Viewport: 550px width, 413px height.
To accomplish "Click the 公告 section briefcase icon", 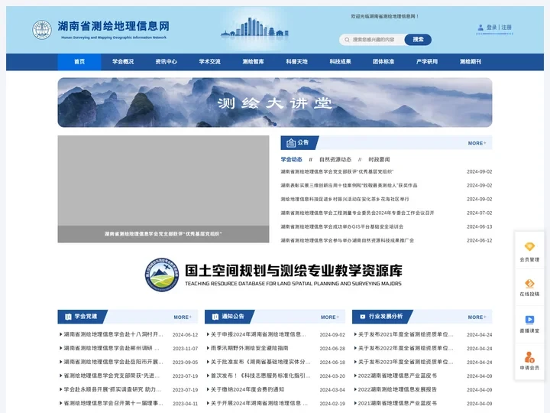I will (x=291, y=143).
